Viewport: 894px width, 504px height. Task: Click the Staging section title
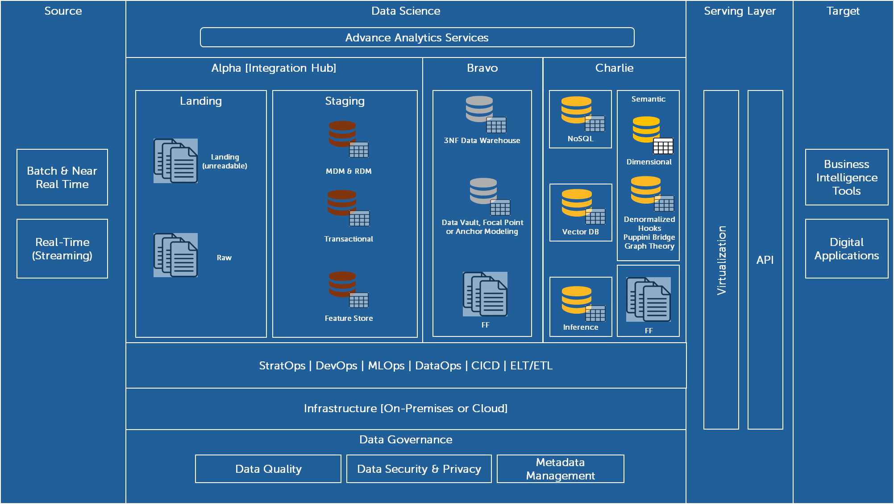[x=345, y=101]
